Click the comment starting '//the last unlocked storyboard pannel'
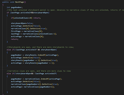Viewport: 124px width, 95px height. (x=65, y=10)
